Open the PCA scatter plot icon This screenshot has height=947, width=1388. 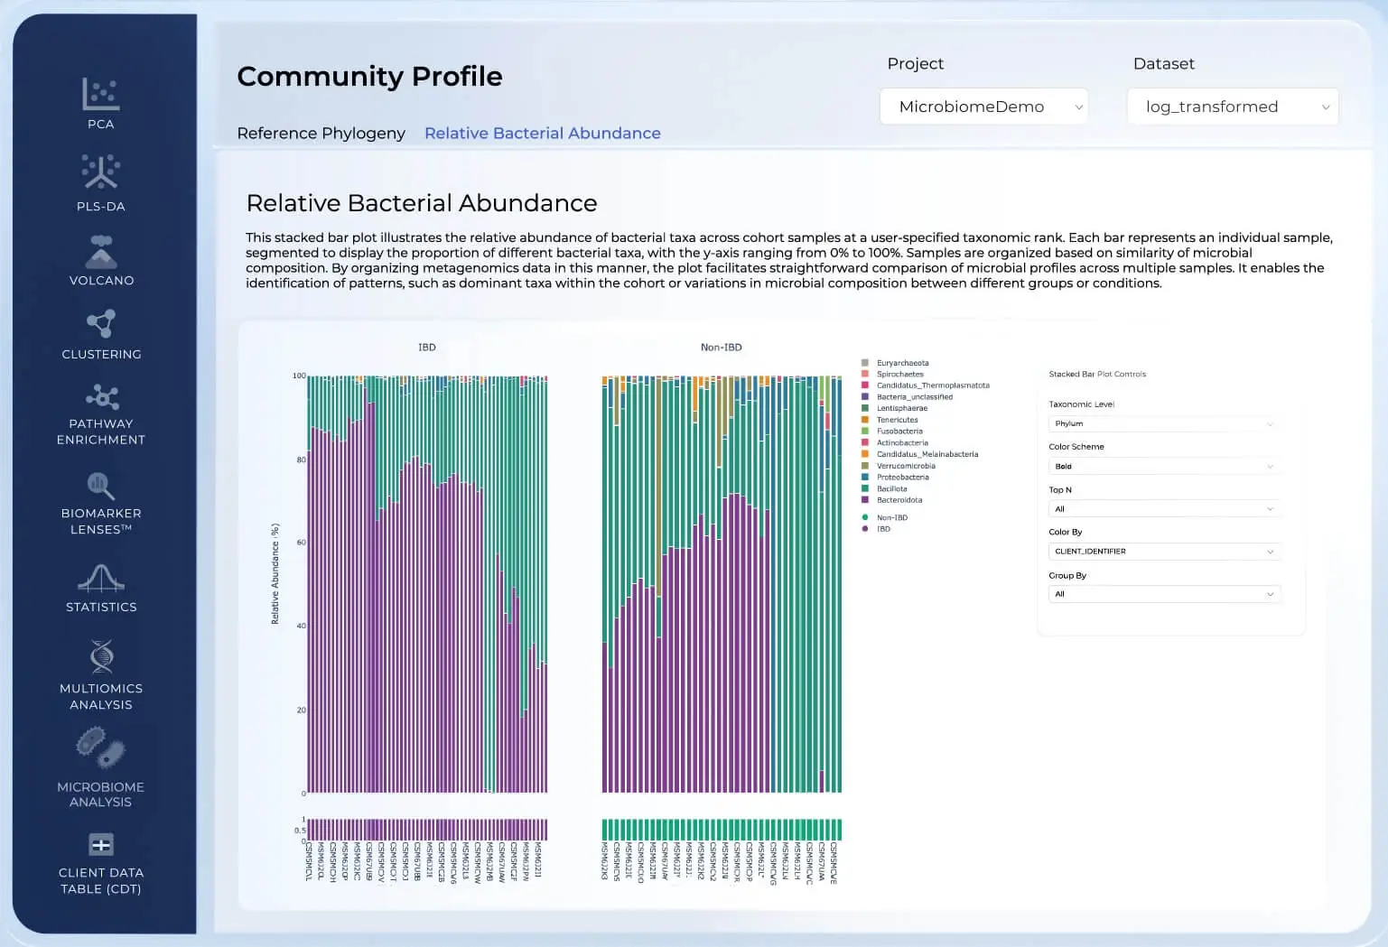point(101,94)
